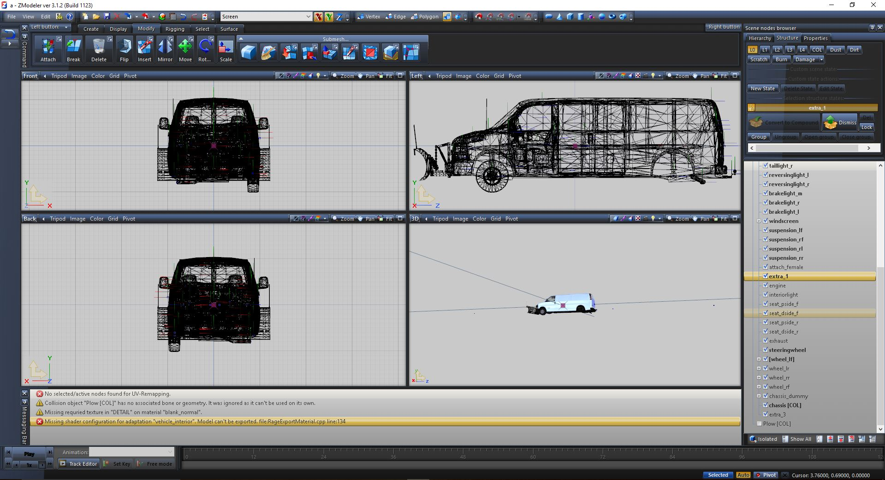Switch to the Properties tab

(x=815, y=38)
